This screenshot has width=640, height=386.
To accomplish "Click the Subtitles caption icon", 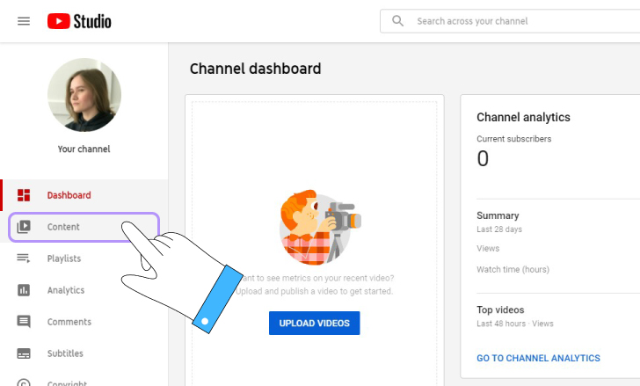I will (x=24, y=353).
